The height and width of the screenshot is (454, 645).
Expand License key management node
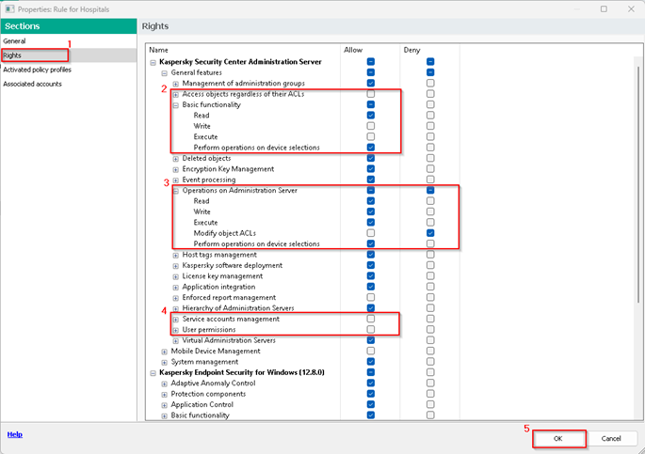176,276
